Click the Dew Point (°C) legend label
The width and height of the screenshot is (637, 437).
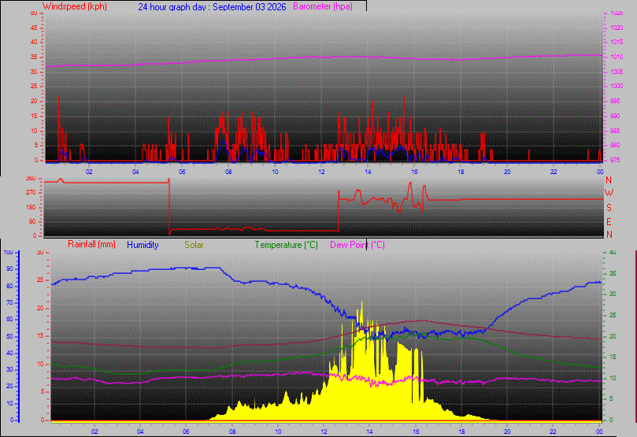(357, 245)
